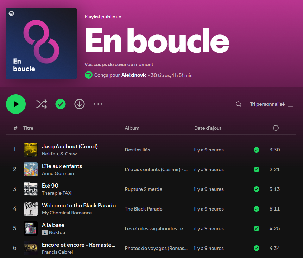
Task: Select track A la base
Action: click(53, 225)
